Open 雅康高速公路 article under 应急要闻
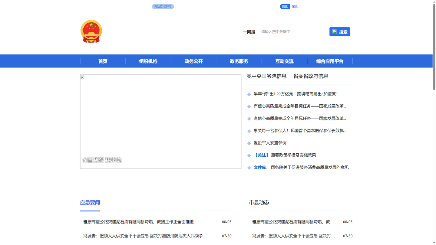The height and width of the screenshot is (245, 436). (139, 222)
